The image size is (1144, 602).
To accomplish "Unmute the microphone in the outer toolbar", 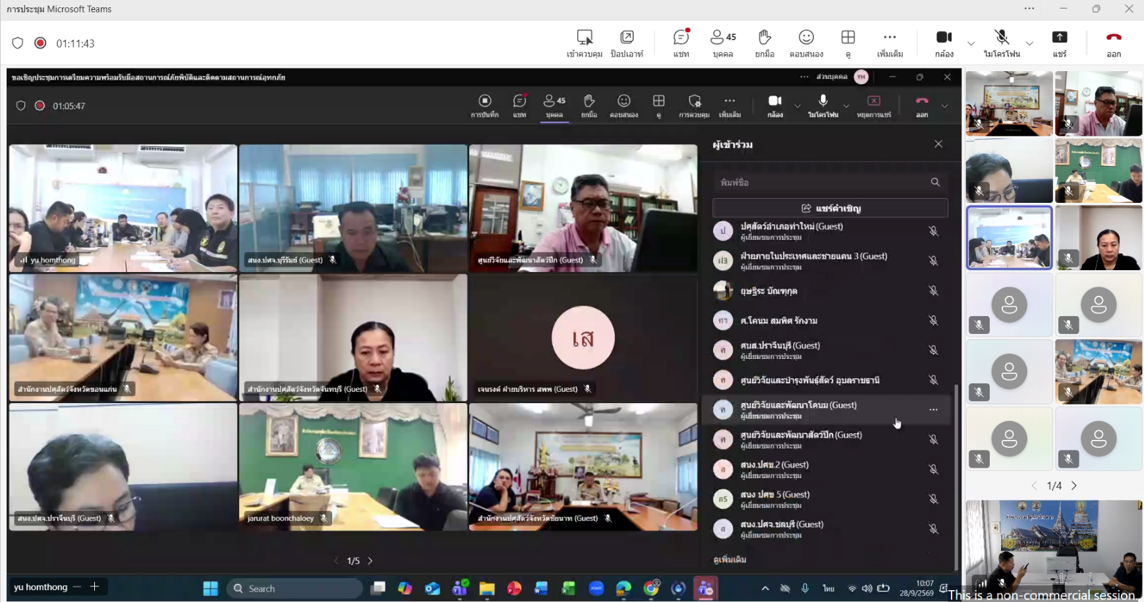I will 1002,43.
